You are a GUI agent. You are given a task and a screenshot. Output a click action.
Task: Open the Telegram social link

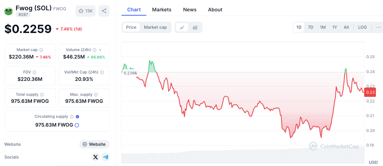tap(105, 157)
